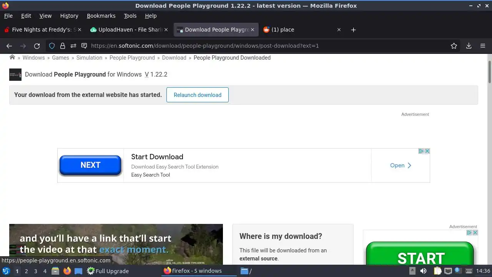Click the video thumbnail with caption text

point(116,244)
